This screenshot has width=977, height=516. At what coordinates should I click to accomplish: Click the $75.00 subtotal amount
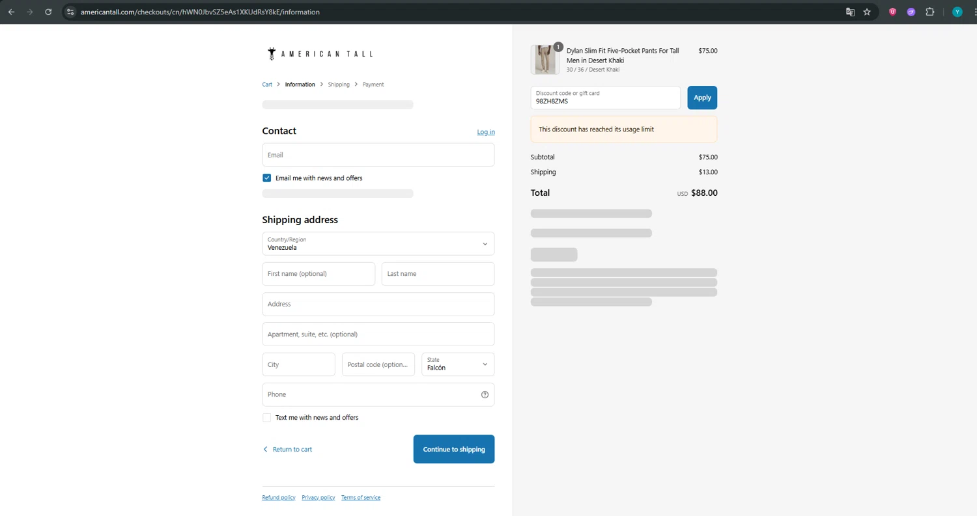708,157
